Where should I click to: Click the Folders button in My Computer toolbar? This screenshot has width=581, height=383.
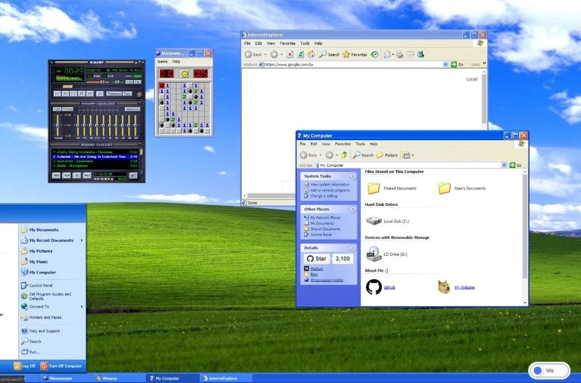[387, 155]
